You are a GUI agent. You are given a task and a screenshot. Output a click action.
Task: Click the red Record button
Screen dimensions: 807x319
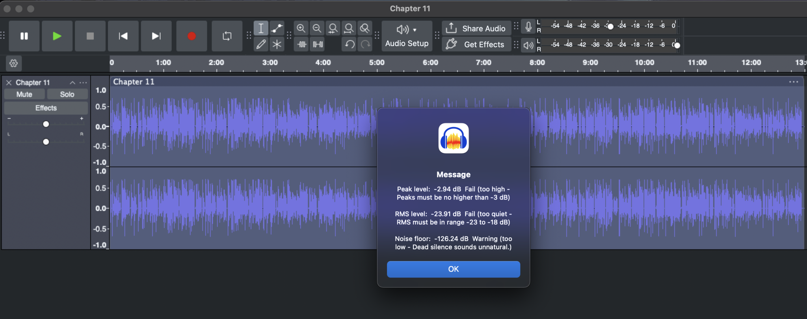(192, 36)
